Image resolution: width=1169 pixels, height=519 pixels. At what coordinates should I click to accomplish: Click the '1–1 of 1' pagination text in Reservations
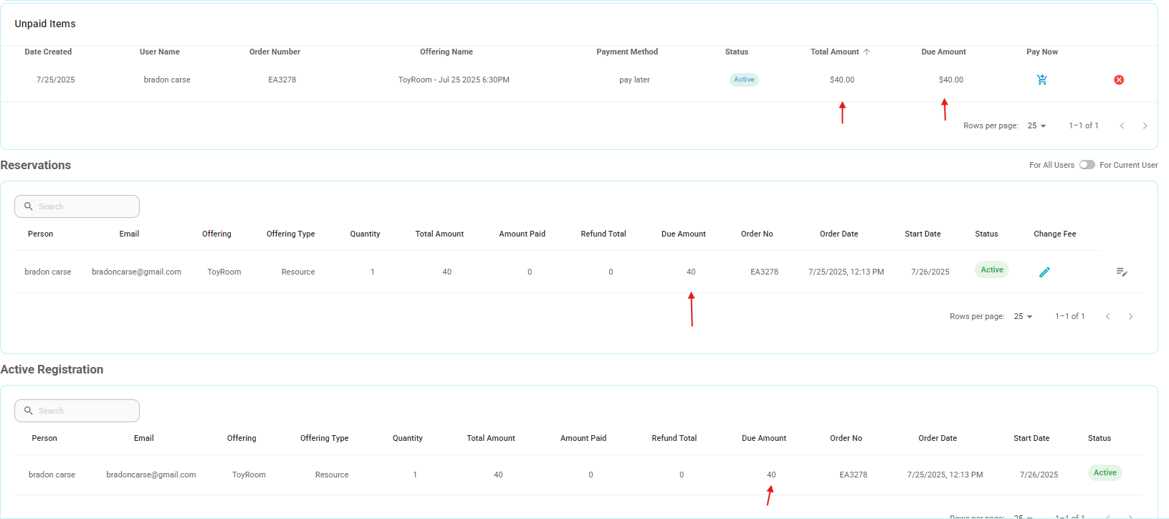(x=1070, y=316)
